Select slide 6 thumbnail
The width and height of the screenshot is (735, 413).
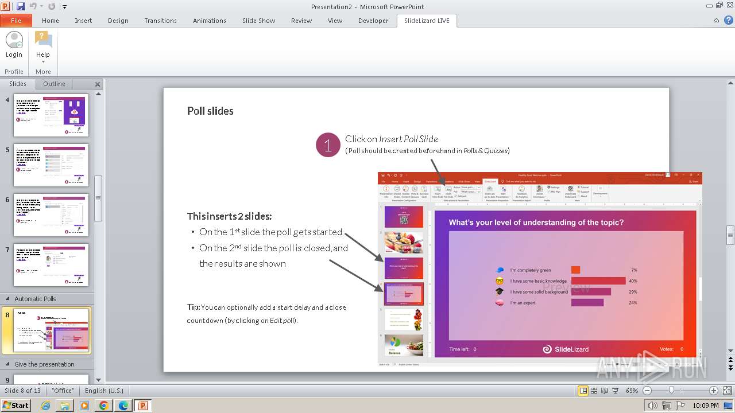click(x=51, y=215)
